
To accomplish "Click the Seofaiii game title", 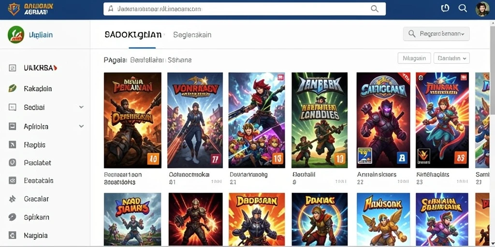I will [x=304, y=174].
